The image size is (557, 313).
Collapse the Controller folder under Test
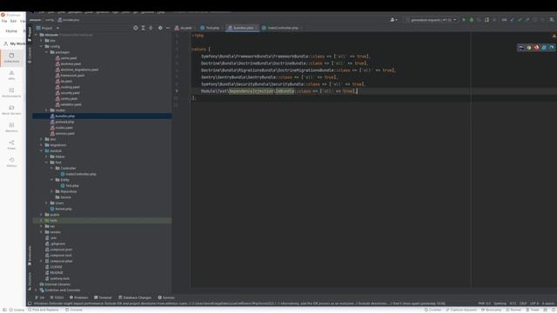pos(52,168)
